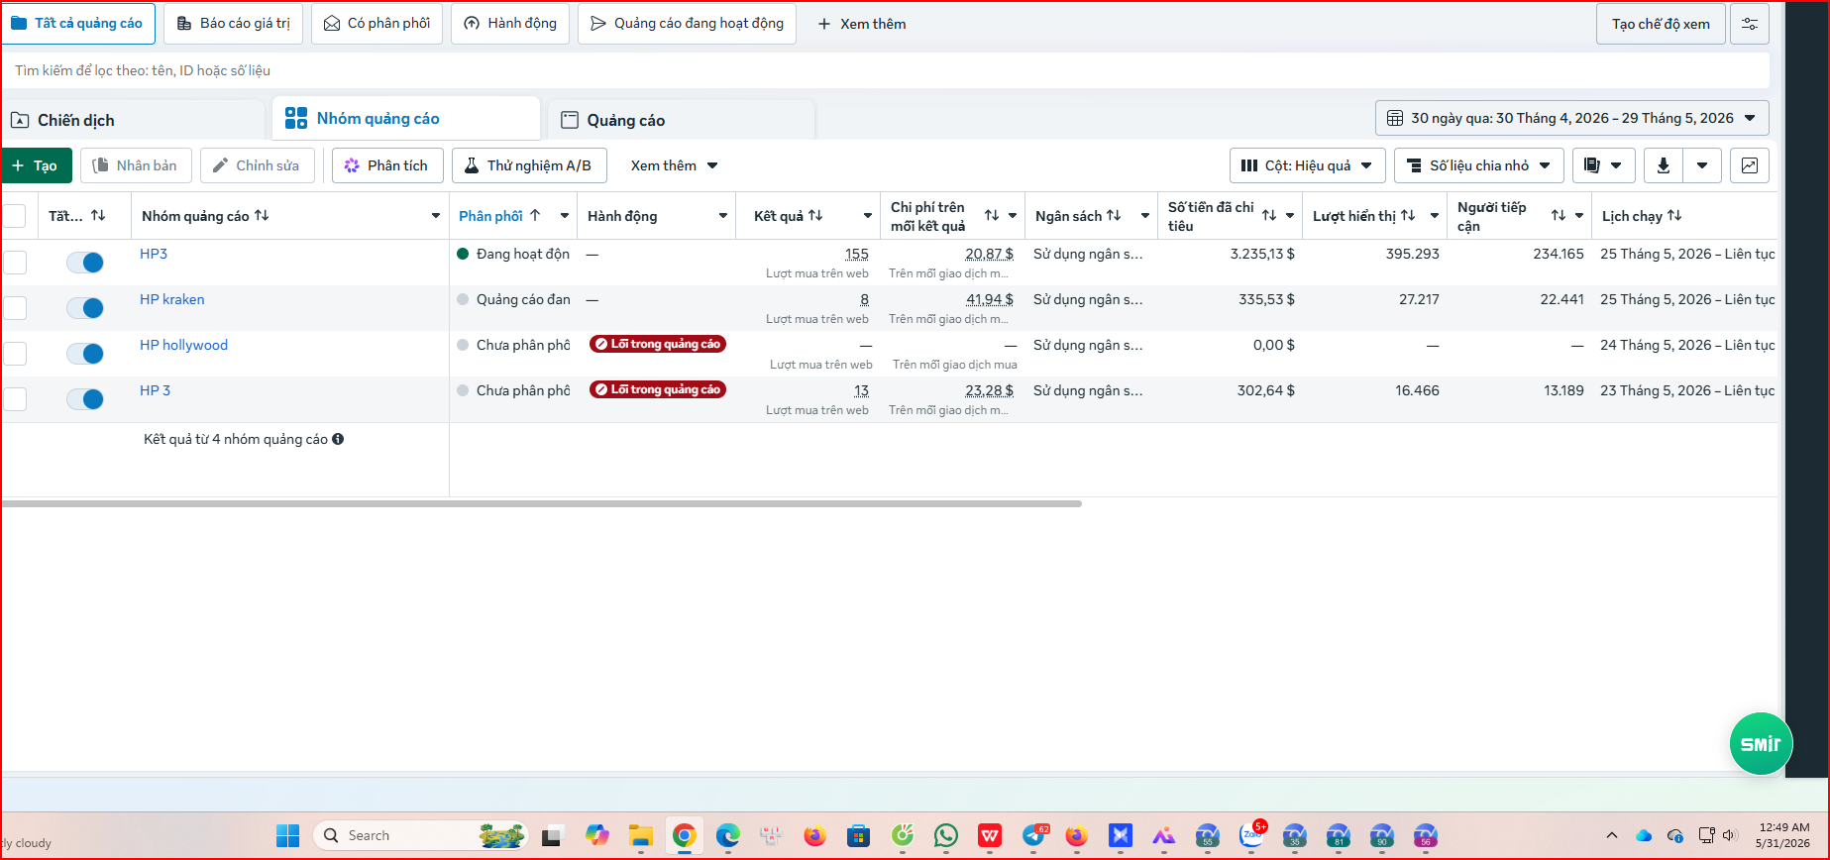Click the search filter input field
Viewport: 1830px width, 860px height.
[886, 70]
